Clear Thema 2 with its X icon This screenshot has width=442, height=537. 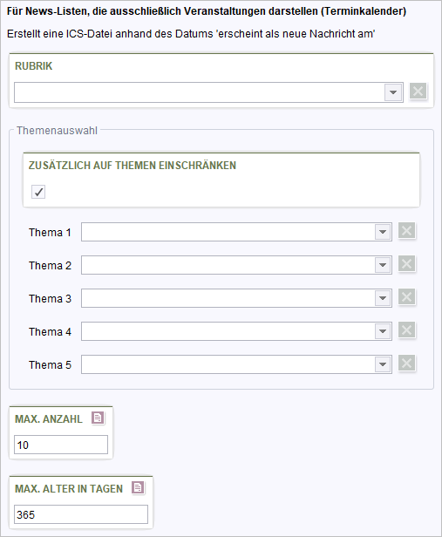(407, 263)
